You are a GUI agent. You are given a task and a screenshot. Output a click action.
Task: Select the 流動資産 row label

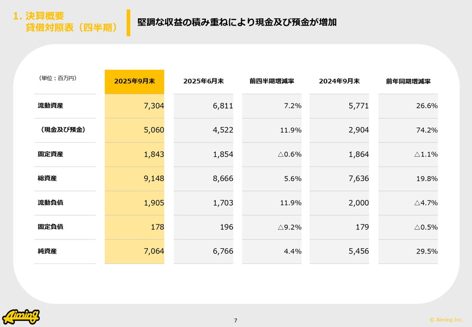(x=50, y=106)
